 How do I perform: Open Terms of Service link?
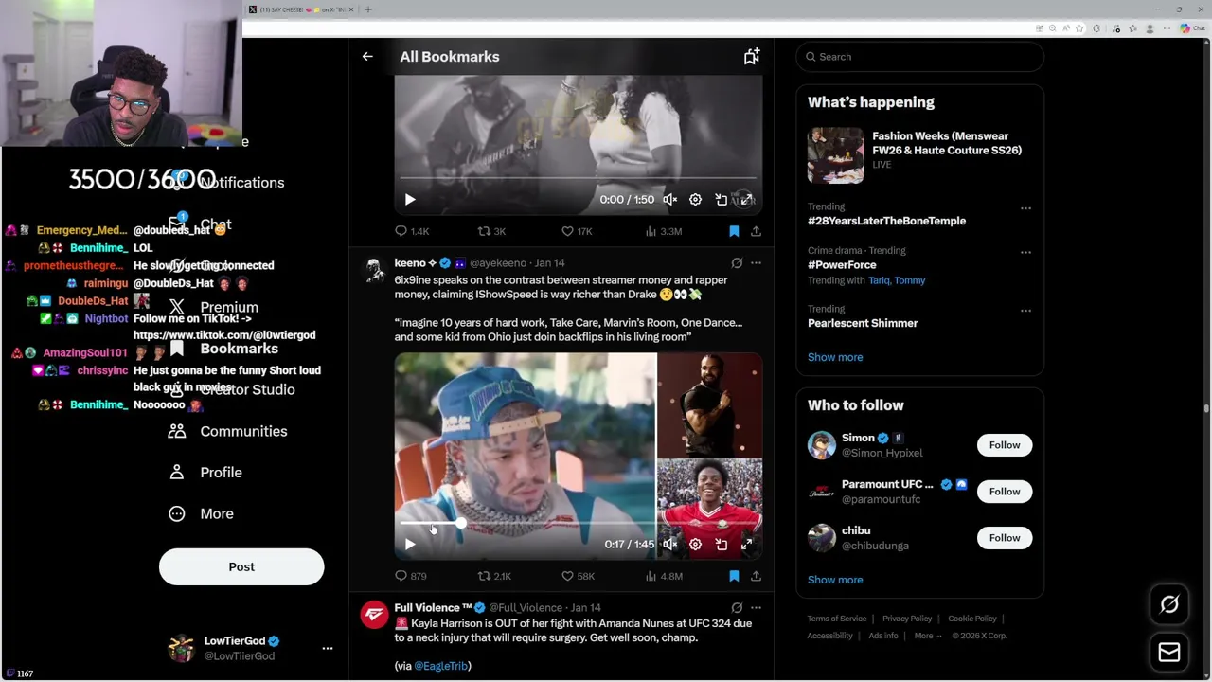point(837,619)
